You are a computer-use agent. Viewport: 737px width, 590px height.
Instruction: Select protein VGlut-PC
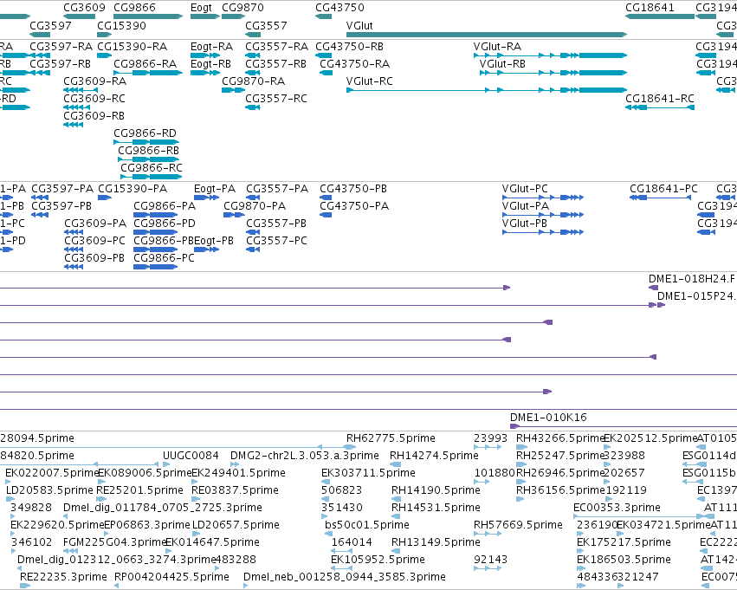(x=543, y=198)
